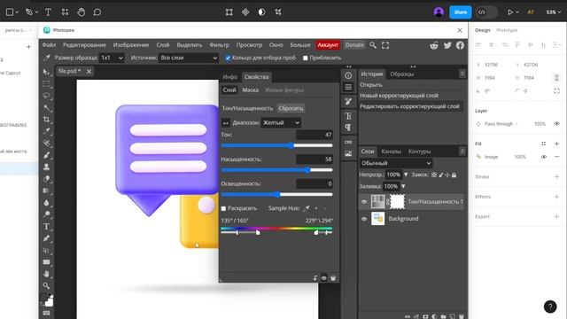Click the Освещенность slider track

pyautogui.click(x=276, y=195)
